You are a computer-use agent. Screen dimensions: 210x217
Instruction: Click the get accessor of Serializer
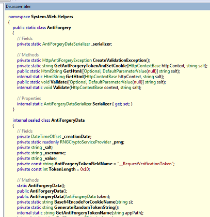118,104
